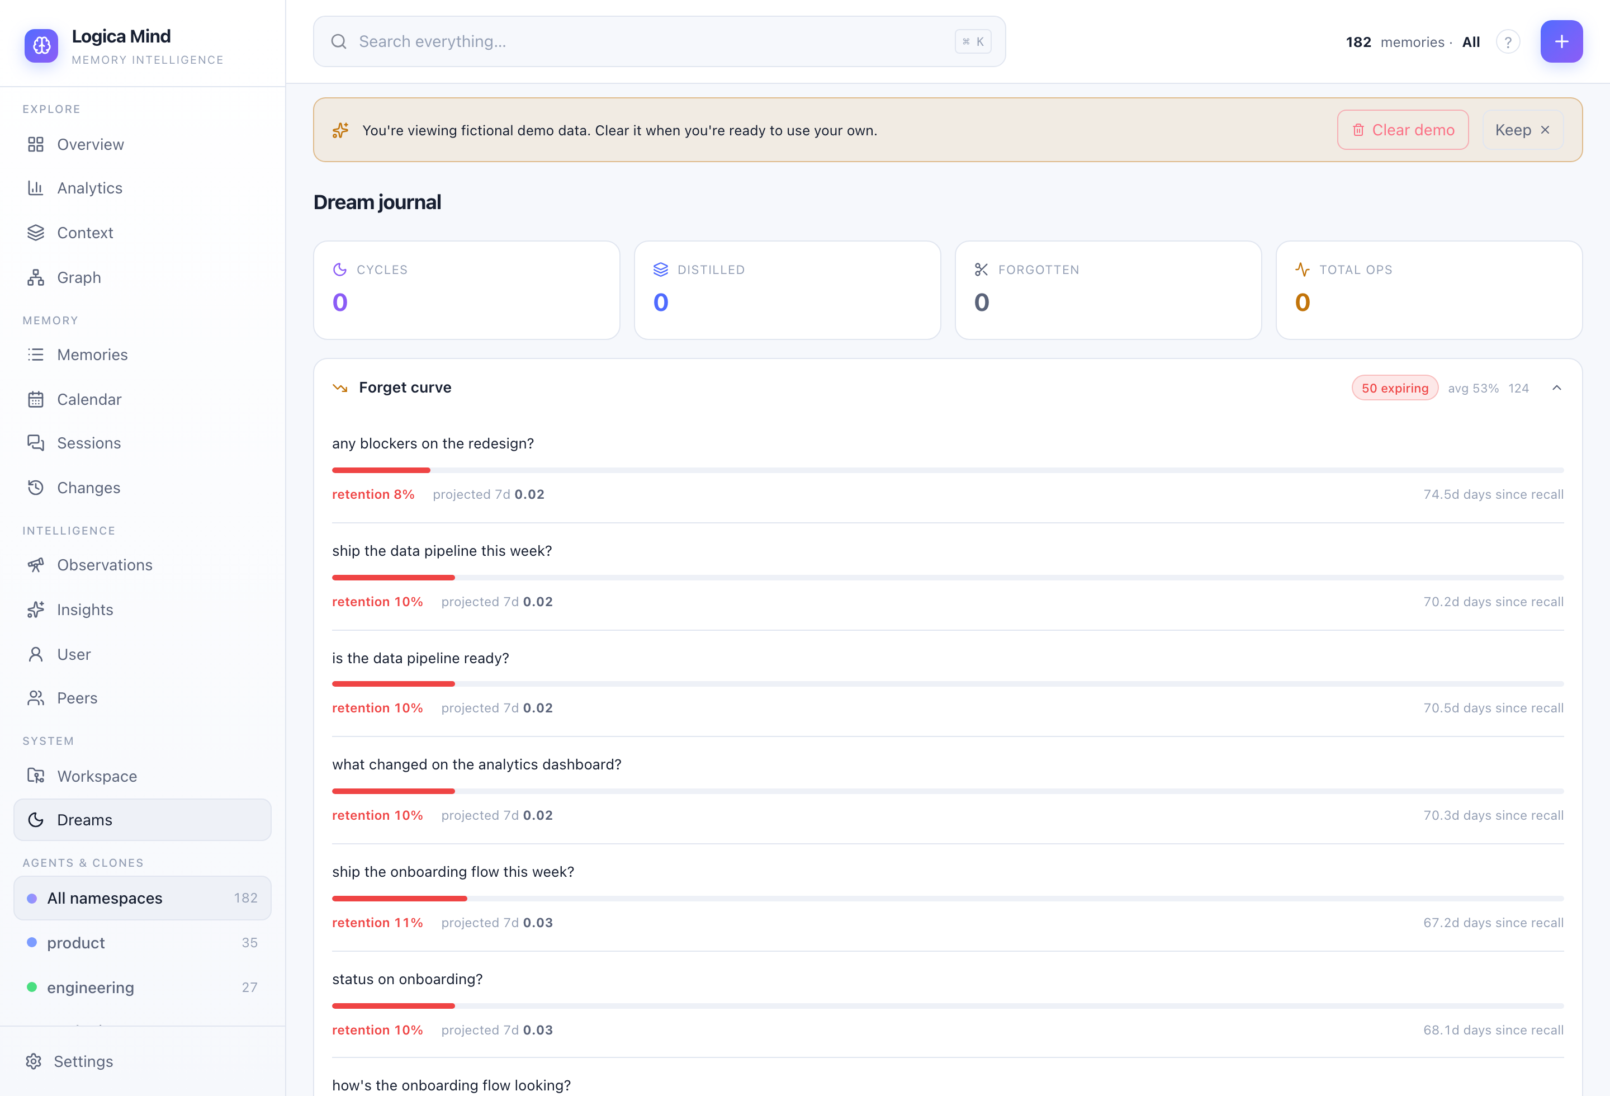Click the Calendar icon in sidebar
The image size is (1610, 1096).
pos(35,399)
